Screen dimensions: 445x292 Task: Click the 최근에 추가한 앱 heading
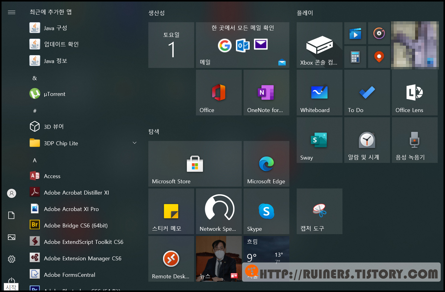pyautogui.click(x=51, y=12)
